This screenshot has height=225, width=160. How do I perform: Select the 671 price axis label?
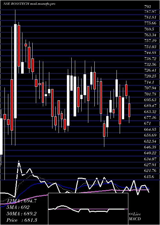[x=148, y=123]
